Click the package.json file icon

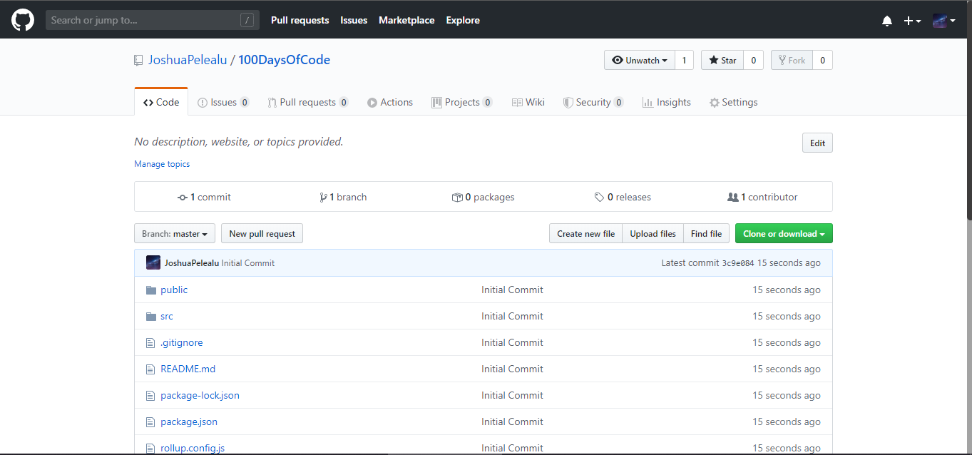(150, 422)
